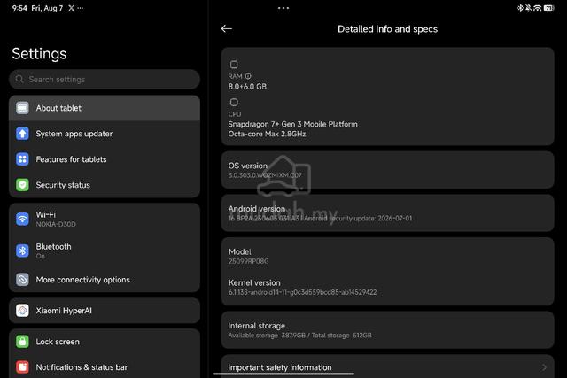The height and width of the screenshot is (378, 567).
Task: Open the Wi-Fi NOKIA-D30D entry
Action: click(x=105, y=219)
